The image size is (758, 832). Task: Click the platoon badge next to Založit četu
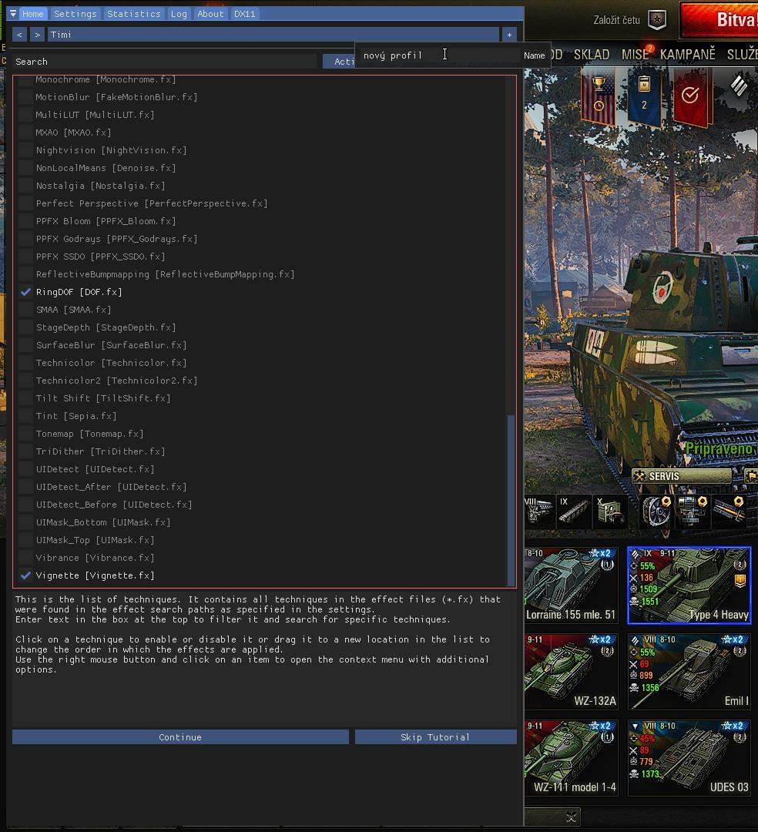click(656, 20)
